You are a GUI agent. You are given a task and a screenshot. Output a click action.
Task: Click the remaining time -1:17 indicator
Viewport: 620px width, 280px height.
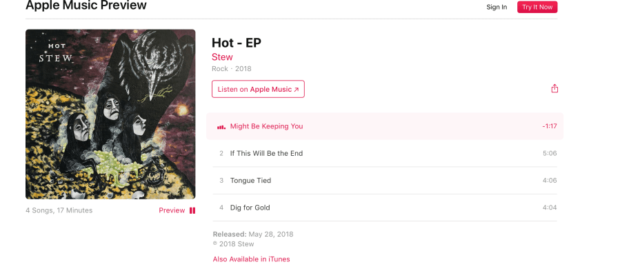point(550,127)
